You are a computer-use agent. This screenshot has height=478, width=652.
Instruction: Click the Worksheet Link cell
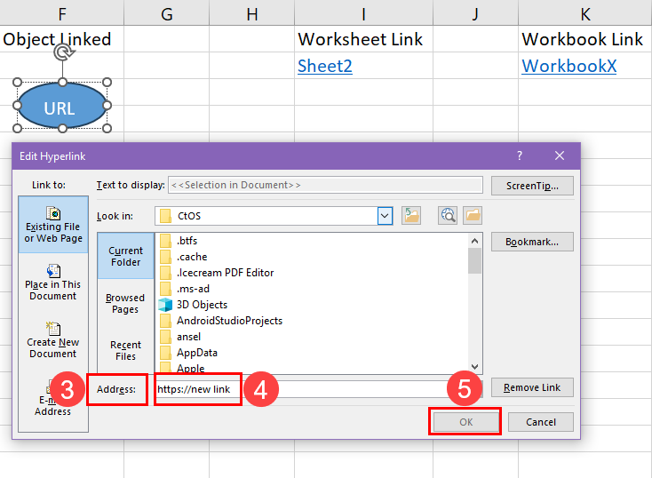click(x=364, y=39)
